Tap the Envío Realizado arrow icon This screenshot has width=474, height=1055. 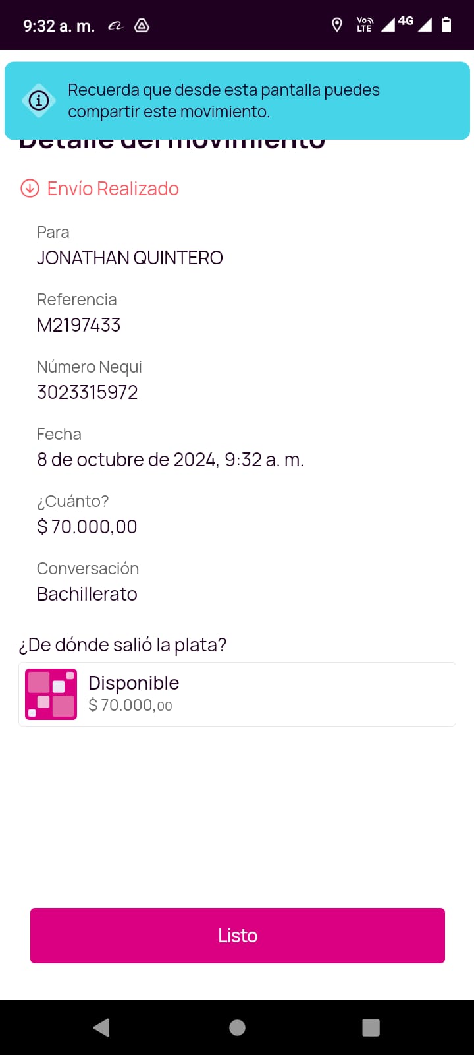coord(30,189)
